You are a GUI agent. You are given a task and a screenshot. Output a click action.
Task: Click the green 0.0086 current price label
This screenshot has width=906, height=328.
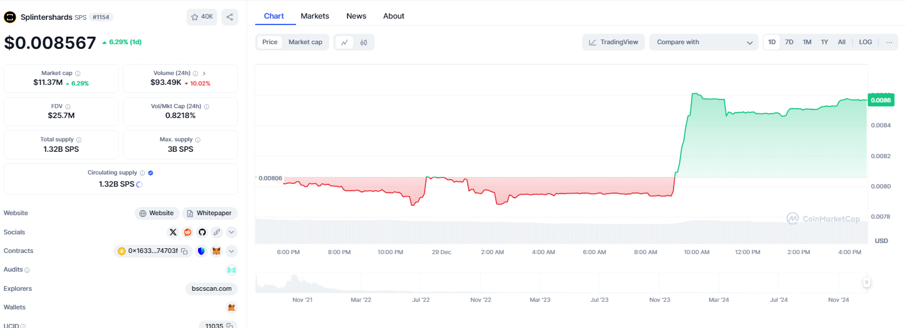880,100
